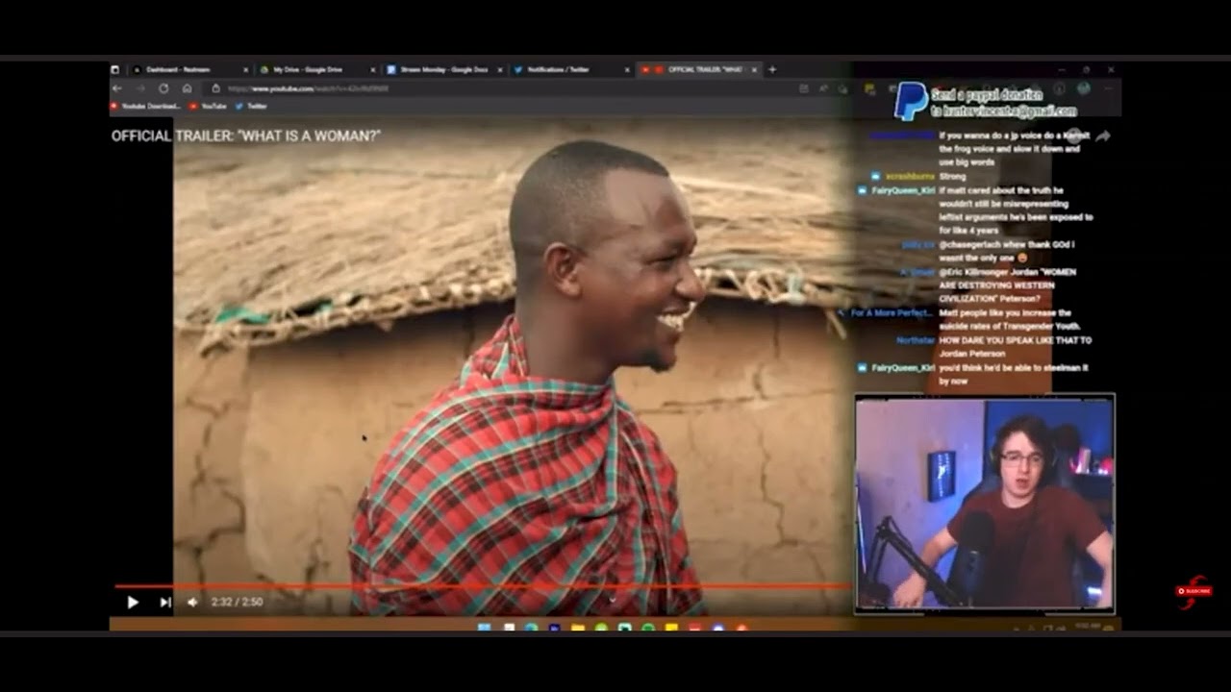Click the streamer webcam overlay
Screen dimensions: 1231x692
coord(985,504)
